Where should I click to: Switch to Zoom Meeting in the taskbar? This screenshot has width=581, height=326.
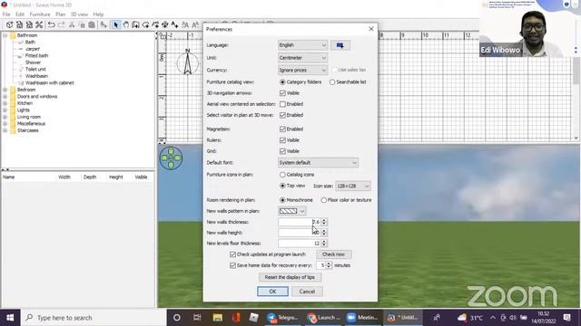pyautogui.click(x=361, y=318)
